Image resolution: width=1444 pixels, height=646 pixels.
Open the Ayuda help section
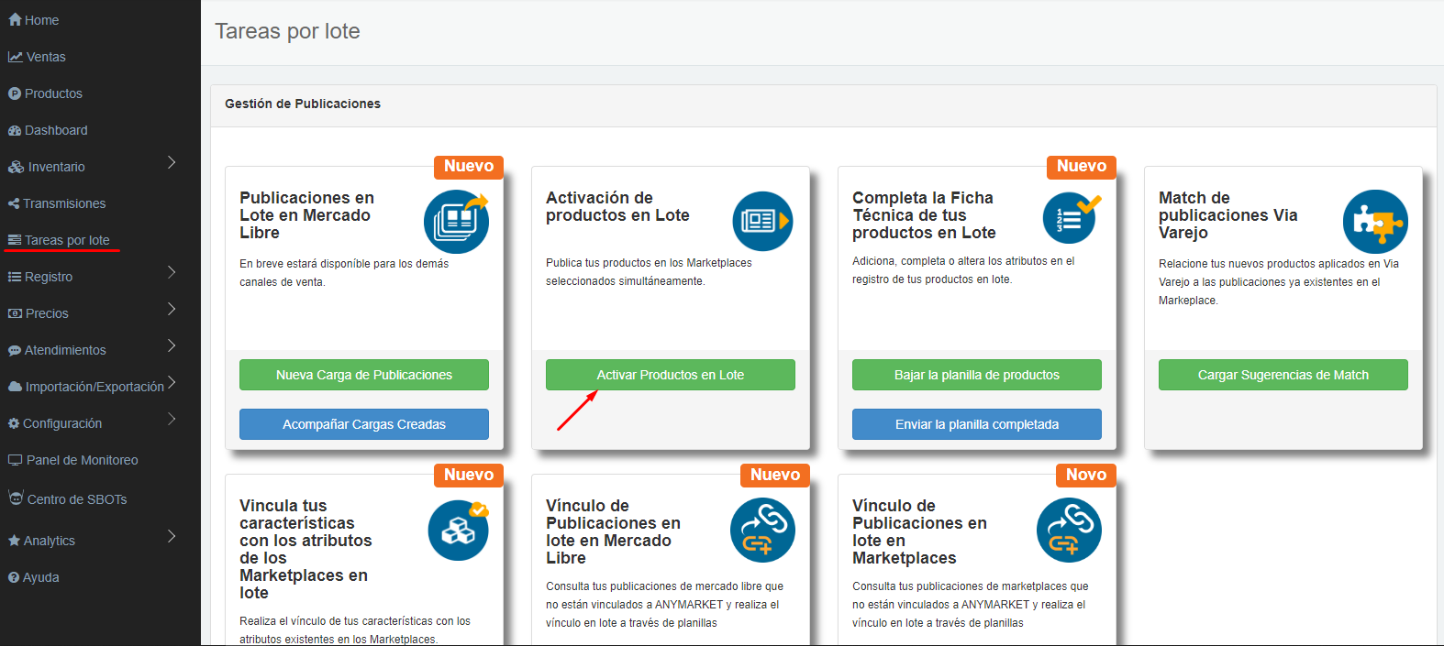(40, 577)
